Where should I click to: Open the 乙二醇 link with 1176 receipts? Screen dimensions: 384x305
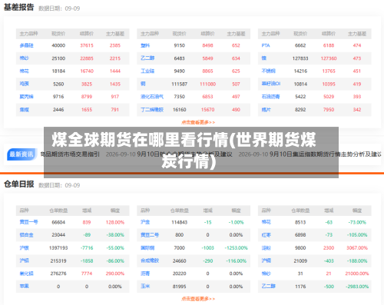point(268,287)
